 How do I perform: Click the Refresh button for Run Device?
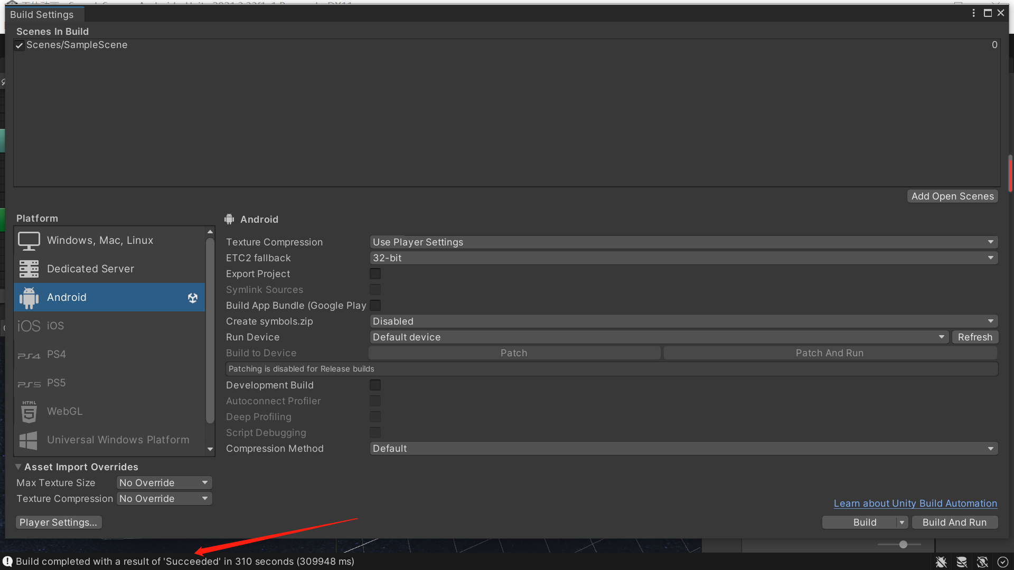pyautogui.click(x=974, y=337)
